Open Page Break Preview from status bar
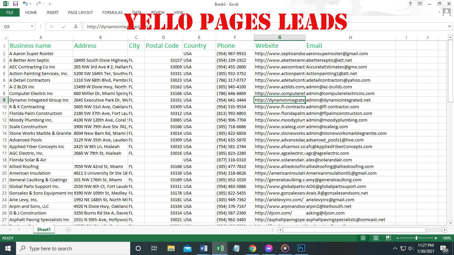 [388, 238]
